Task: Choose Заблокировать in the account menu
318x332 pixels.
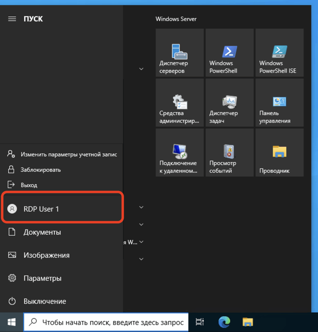Action: click(x=61, y=170)
